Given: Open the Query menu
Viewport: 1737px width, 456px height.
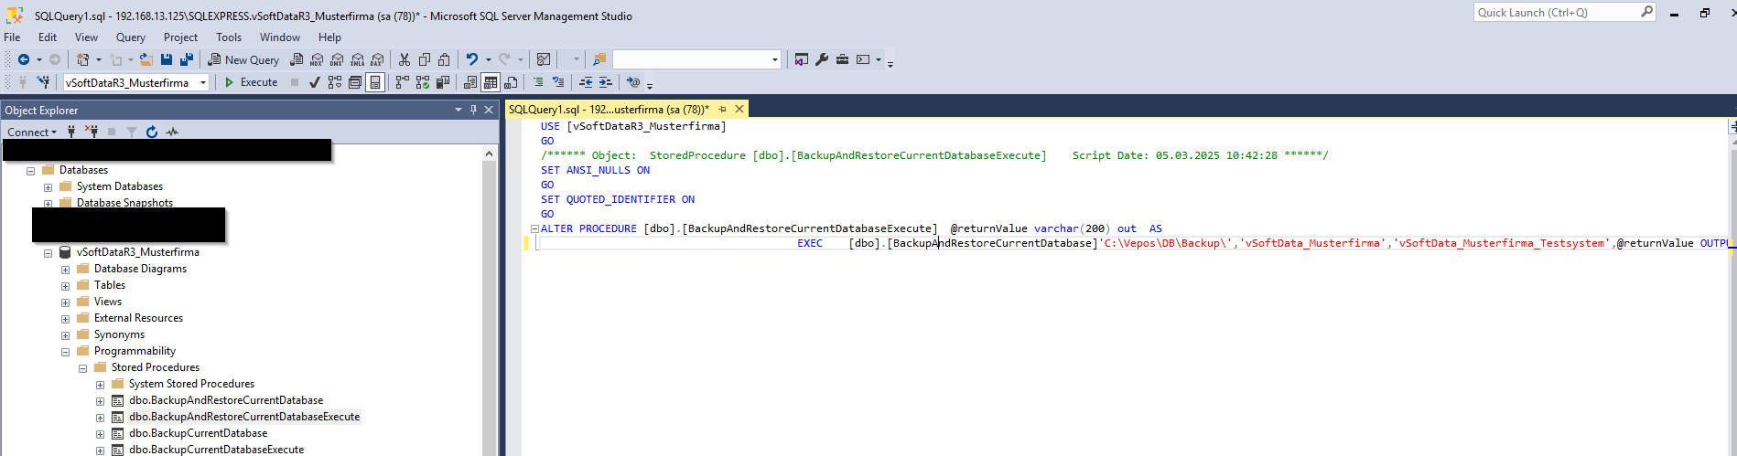Looking at the screenshot, I should [x=131, y=37].
